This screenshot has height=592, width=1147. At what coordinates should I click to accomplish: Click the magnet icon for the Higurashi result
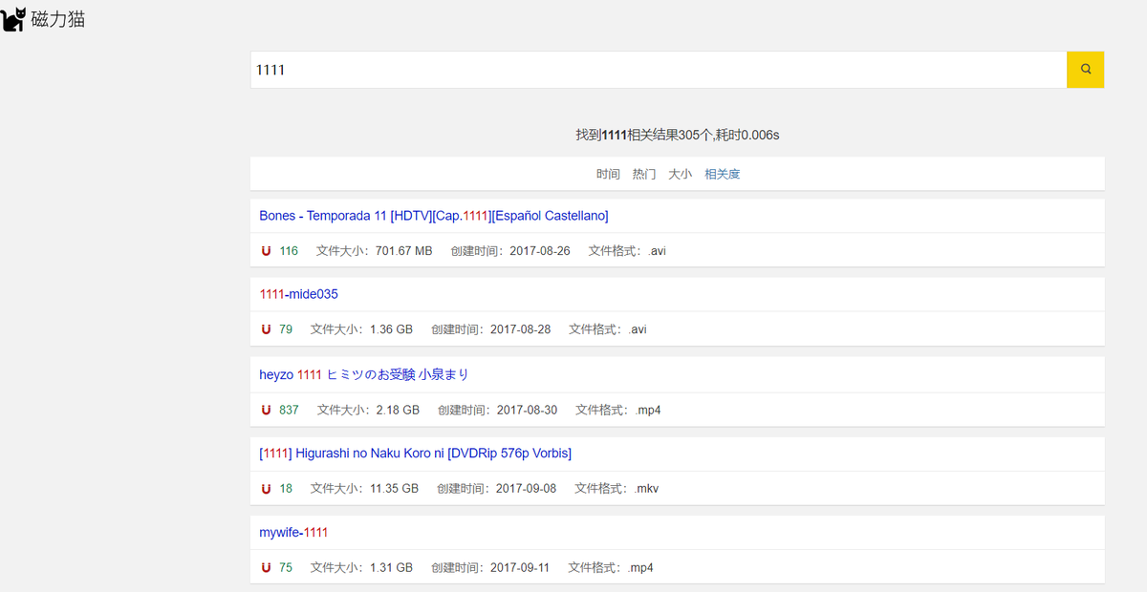tap(265, 488)
